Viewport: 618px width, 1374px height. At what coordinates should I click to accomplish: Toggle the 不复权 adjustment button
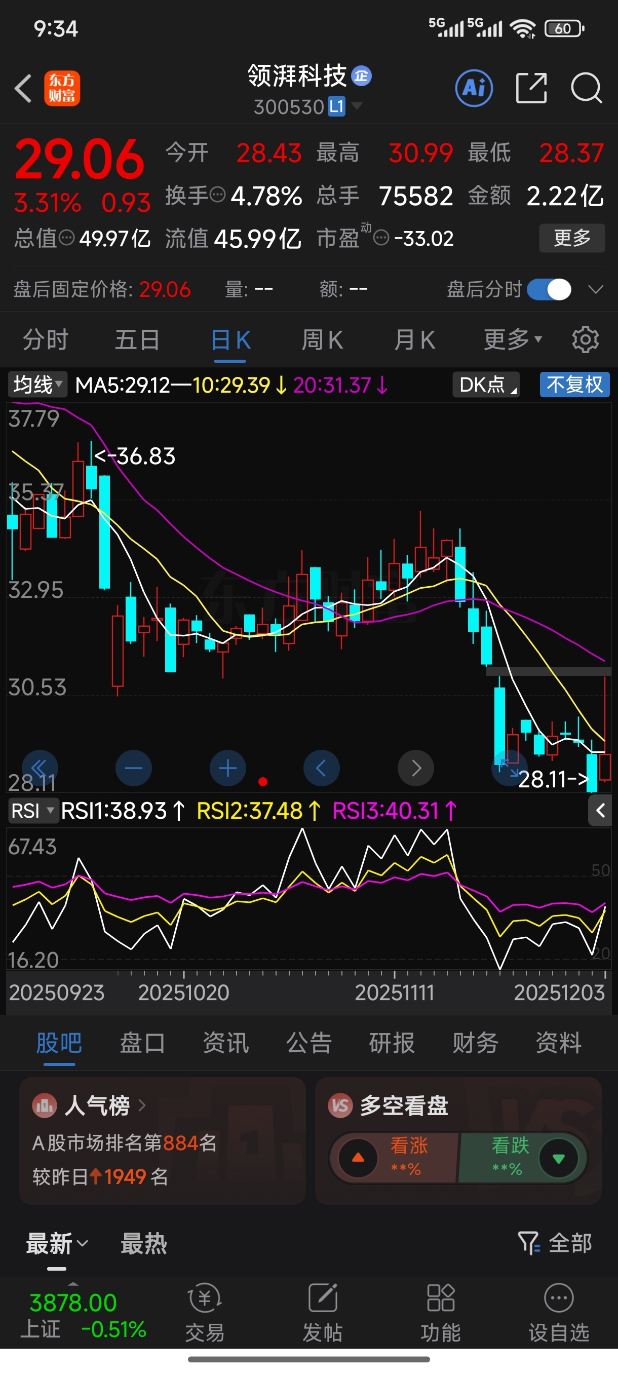[575, 384]
